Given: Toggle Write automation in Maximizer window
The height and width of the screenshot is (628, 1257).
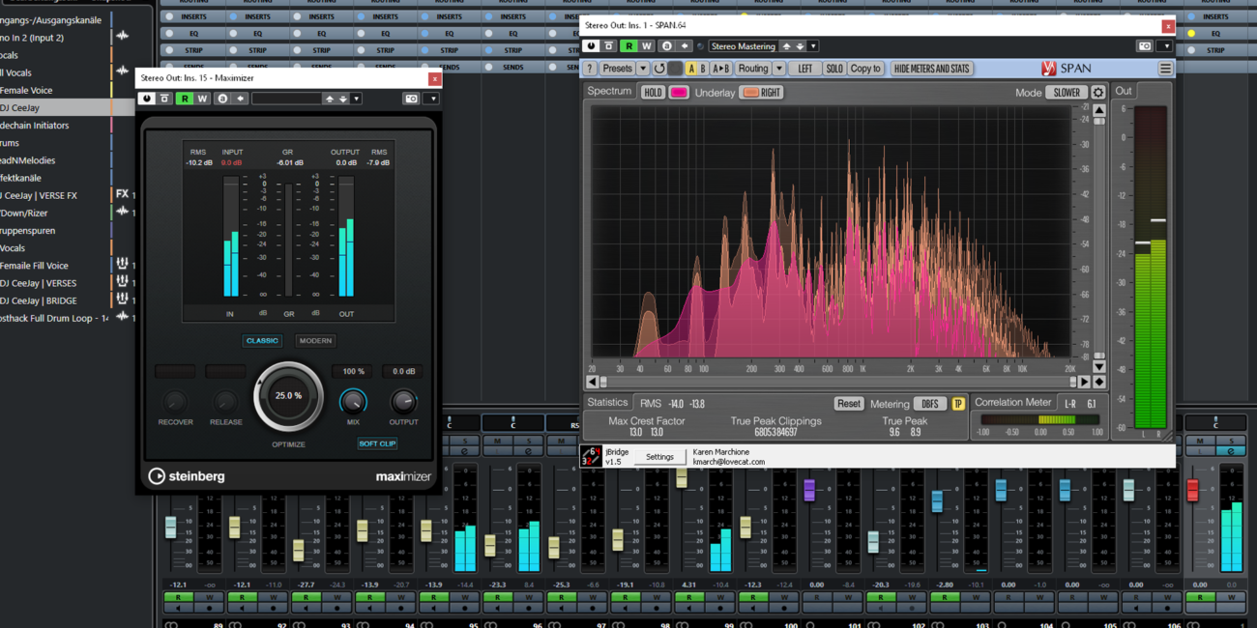Looking at the screenshot, I should coord(202,99).
